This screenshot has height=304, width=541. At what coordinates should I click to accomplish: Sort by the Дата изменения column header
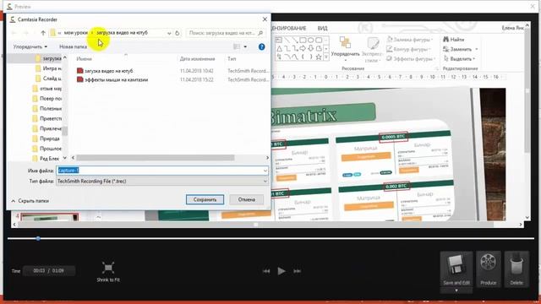[x=197, y=59]
